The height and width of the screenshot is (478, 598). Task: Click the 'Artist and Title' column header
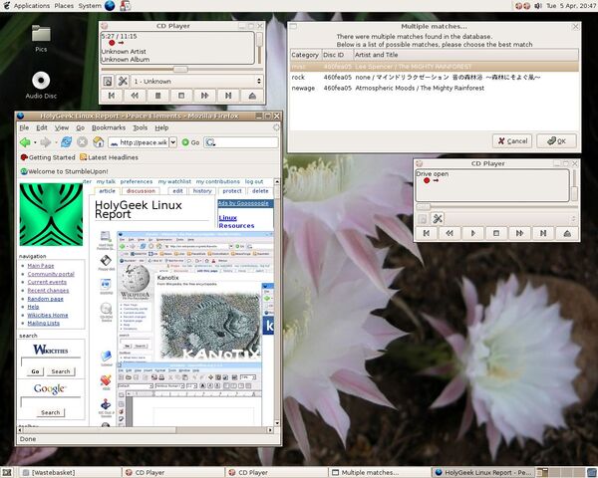coord(466,55)
